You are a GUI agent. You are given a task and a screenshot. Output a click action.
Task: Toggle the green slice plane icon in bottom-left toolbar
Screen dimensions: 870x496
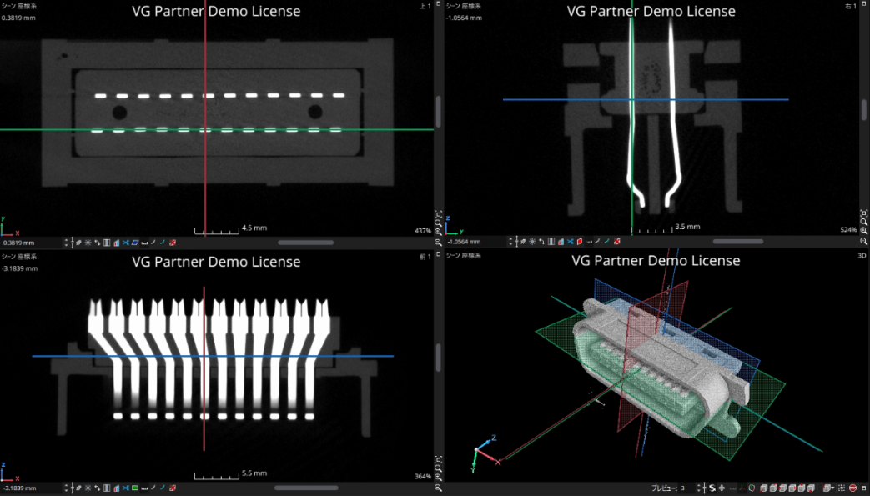tap(135, 487)
